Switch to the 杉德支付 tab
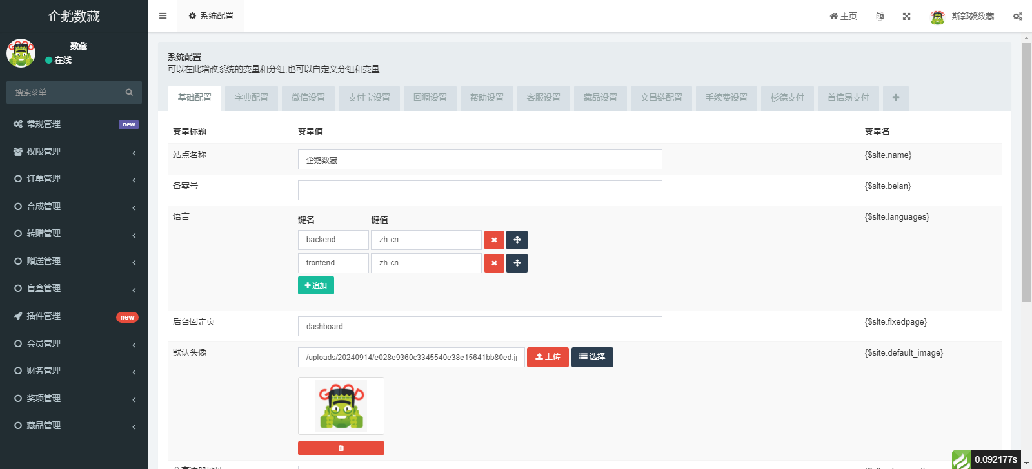 pos(788,98)
